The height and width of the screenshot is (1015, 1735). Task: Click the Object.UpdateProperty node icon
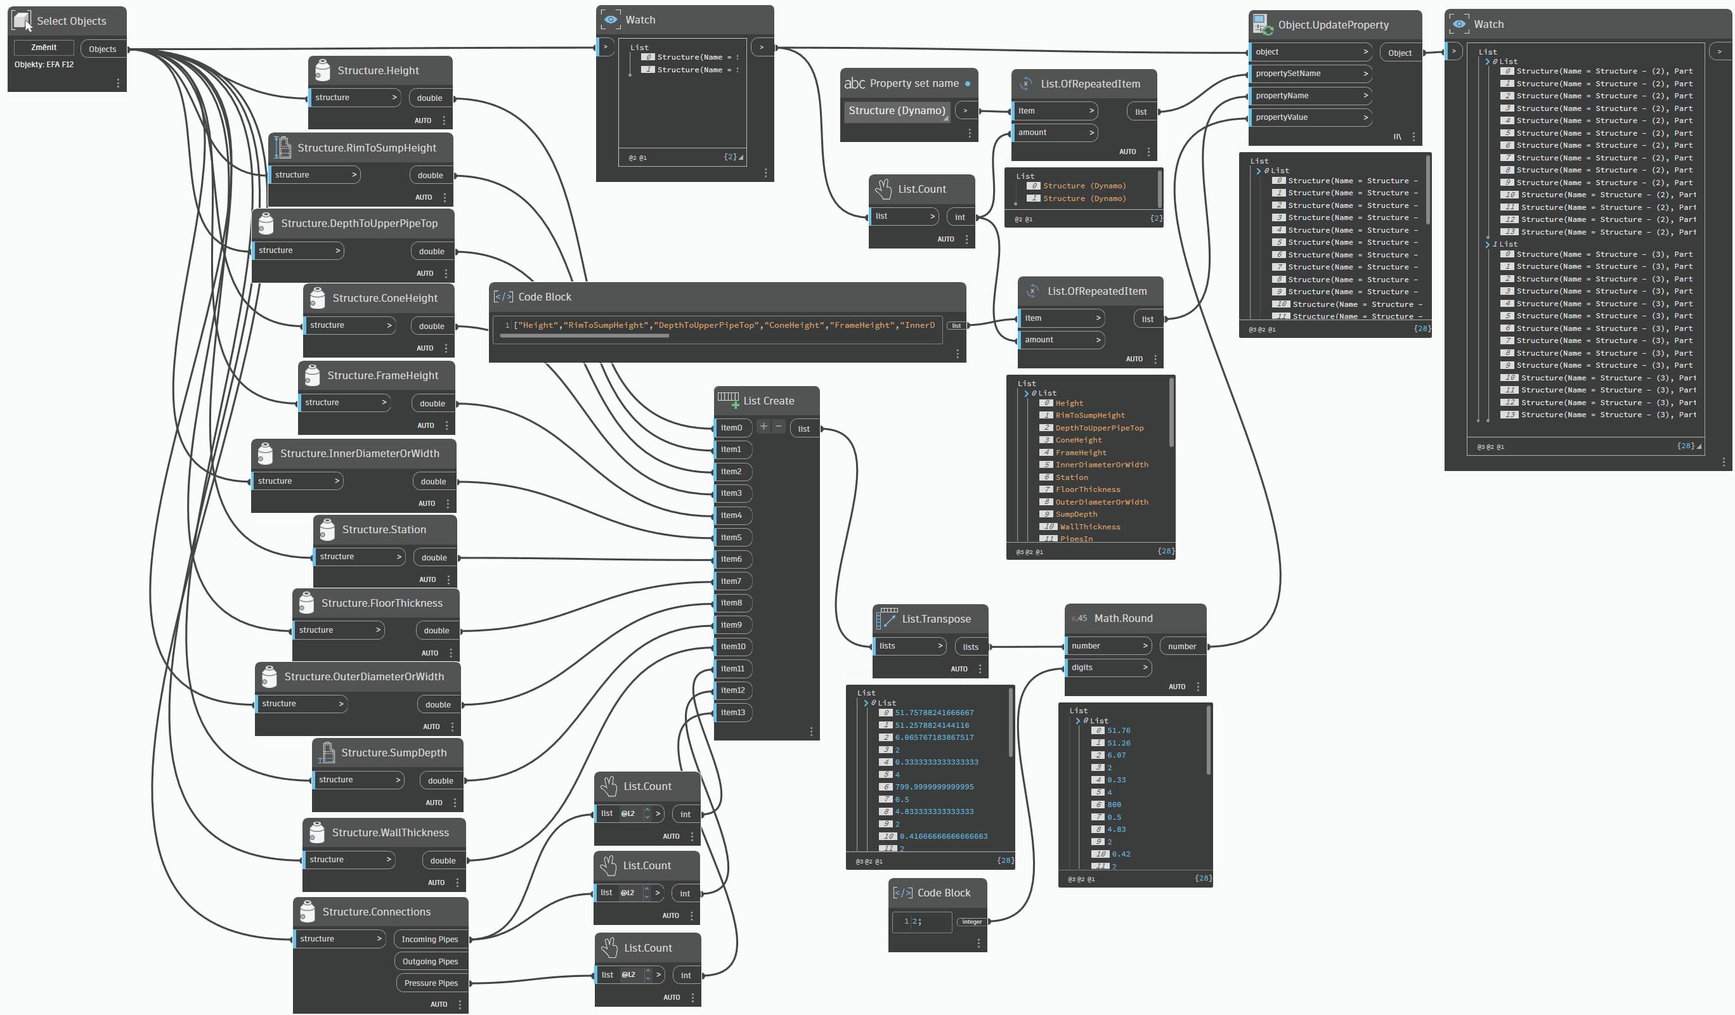[x=1262, y=25]
